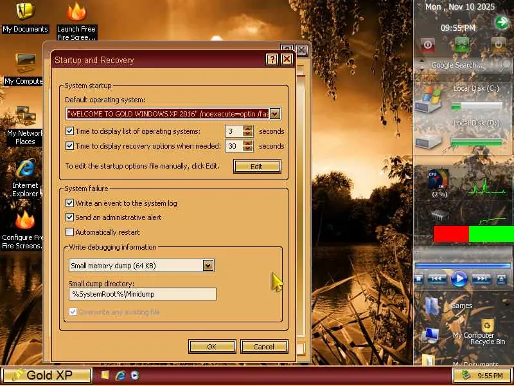Click the Small dump directory field
Image resolution: width=514 pixels, height=386 pixels.
tap(142, 294)
